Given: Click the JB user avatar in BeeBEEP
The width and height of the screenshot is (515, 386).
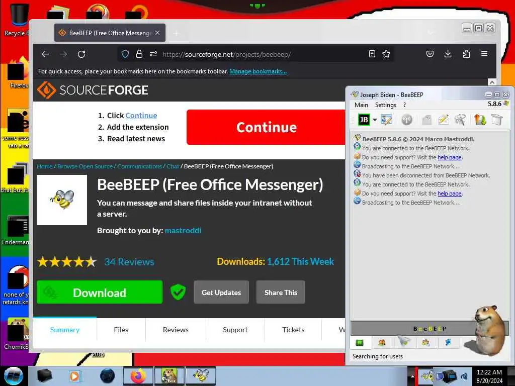Looking at the screenshot, I should 364,120.
